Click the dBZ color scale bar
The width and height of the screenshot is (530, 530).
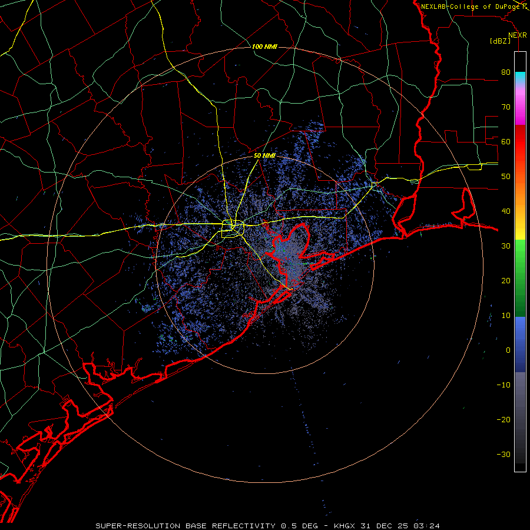(520, 261)
